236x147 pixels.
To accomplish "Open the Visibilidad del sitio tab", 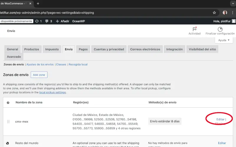I will pos(202,49).
